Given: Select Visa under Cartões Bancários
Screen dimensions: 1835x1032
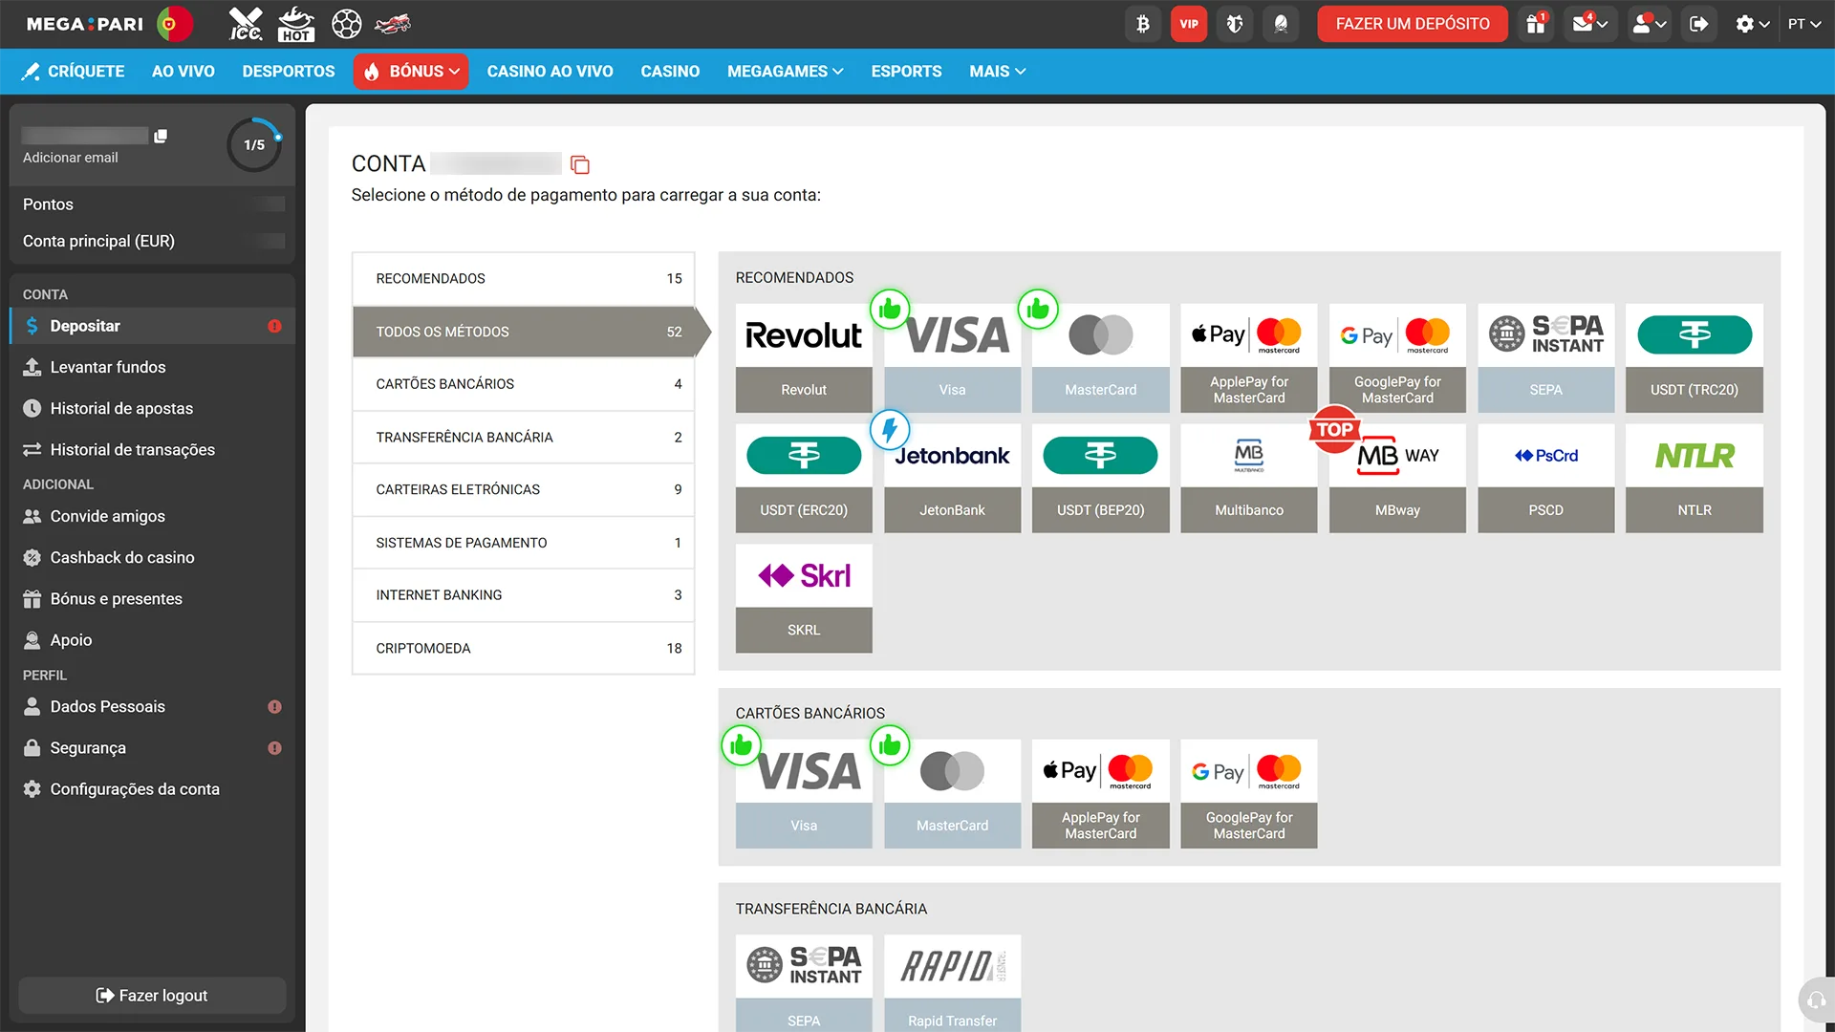Looking at the screenshot, I should [804, 794].
